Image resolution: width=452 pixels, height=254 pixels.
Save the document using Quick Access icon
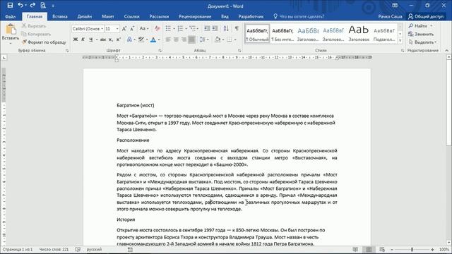pos(10,6)
